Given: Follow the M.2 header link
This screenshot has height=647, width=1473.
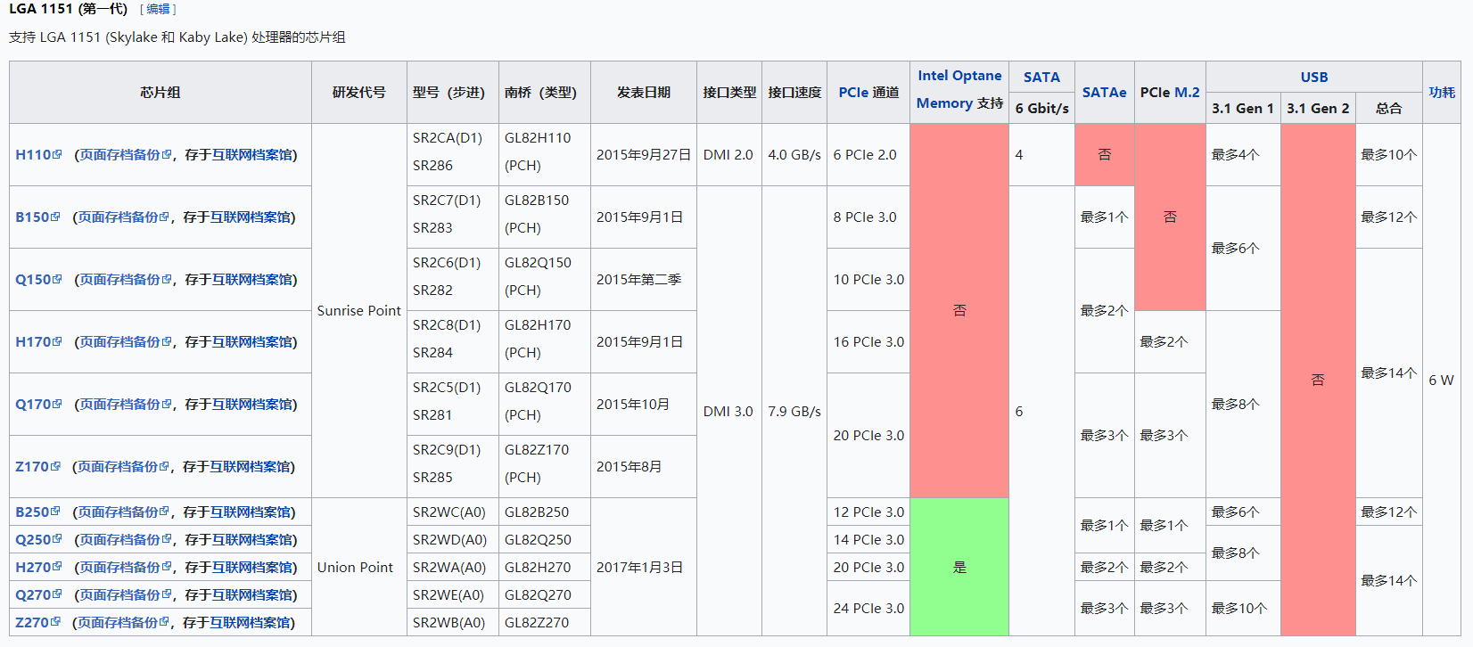Looking at the screenshot, I should [1187, 93].
